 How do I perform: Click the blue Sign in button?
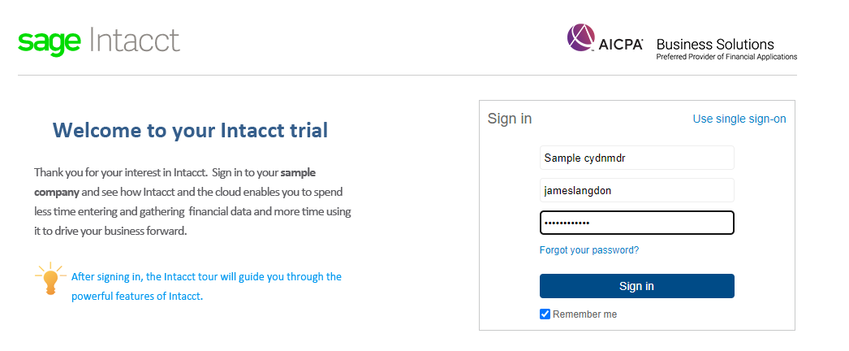pos(636,286)
